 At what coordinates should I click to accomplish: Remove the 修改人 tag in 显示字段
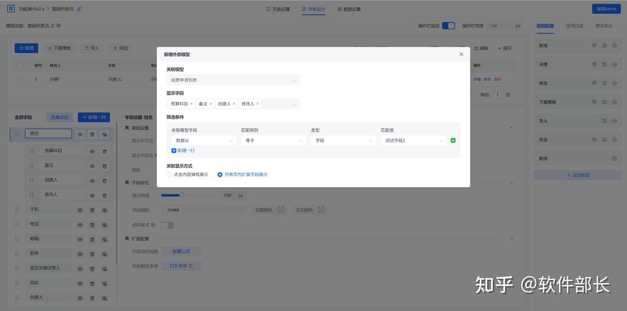tap(257, 104)
